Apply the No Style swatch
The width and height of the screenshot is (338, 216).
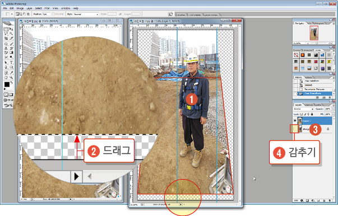(296, 55)
